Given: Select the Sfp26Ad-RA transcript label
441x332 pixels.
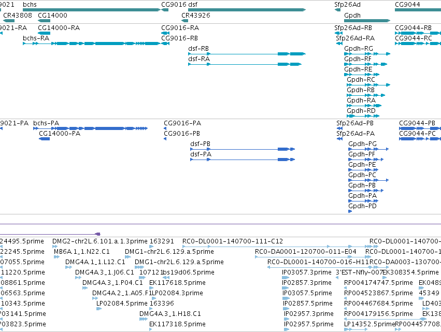Looking at the screenshot, I should [355, 38].
